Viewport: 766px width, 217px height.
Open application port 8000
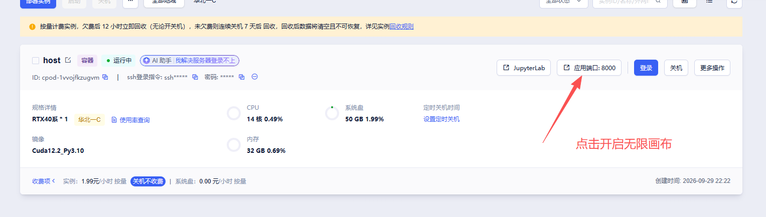[x=589, y=68]
